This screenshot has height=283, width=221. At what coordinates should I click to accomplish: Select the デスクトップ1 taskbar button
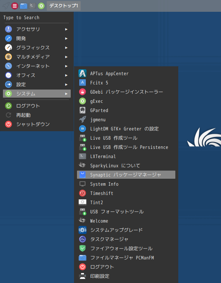[x=64, y=6]
